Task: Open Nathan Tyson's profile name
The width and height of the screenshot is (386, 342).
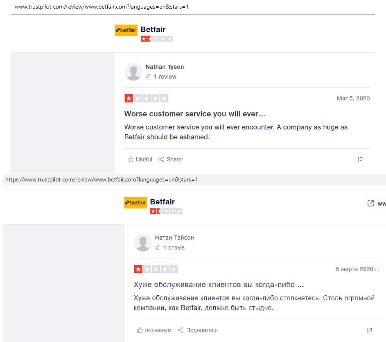Action: point(165,67)
